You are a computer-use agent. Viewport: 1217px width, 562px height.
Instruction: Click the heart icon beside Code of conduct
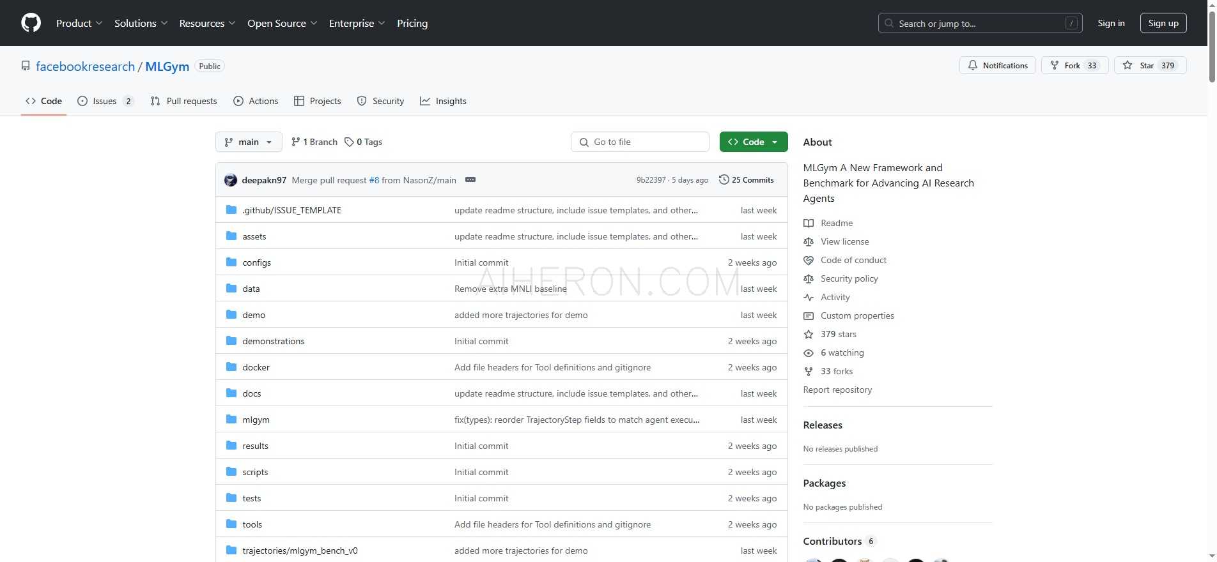click(809, 260)
